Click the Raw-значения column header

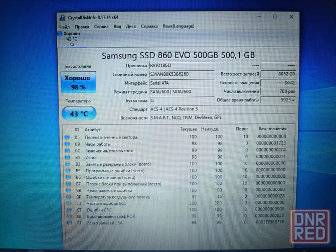pyautogui.click(x=273, y=129)
